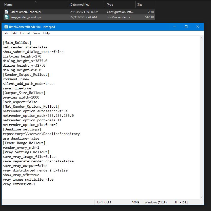Click the netrender_option_mask=255.255.255.0 line
Viewport: 211px width, 211px height.
(x=38, y=116)
